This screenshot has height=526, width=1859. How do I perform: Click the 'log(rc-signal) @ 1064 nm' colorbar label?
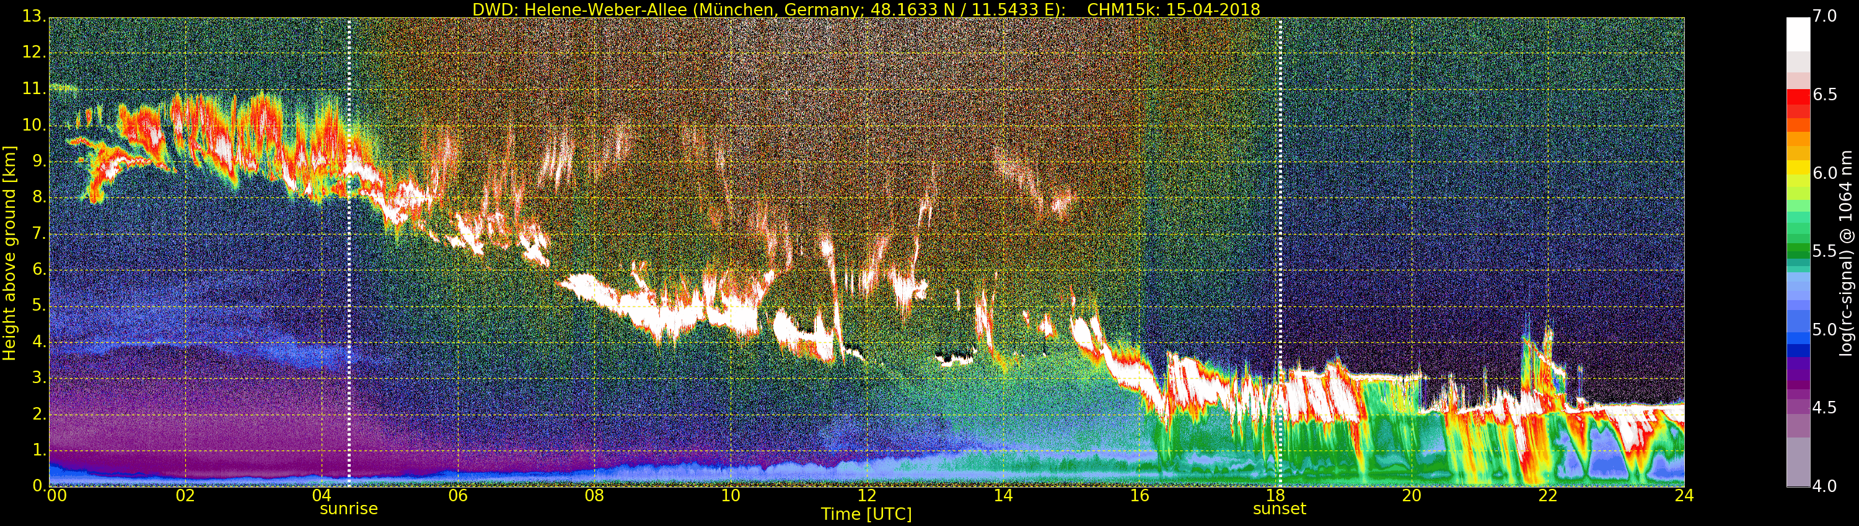(1846, 253)
